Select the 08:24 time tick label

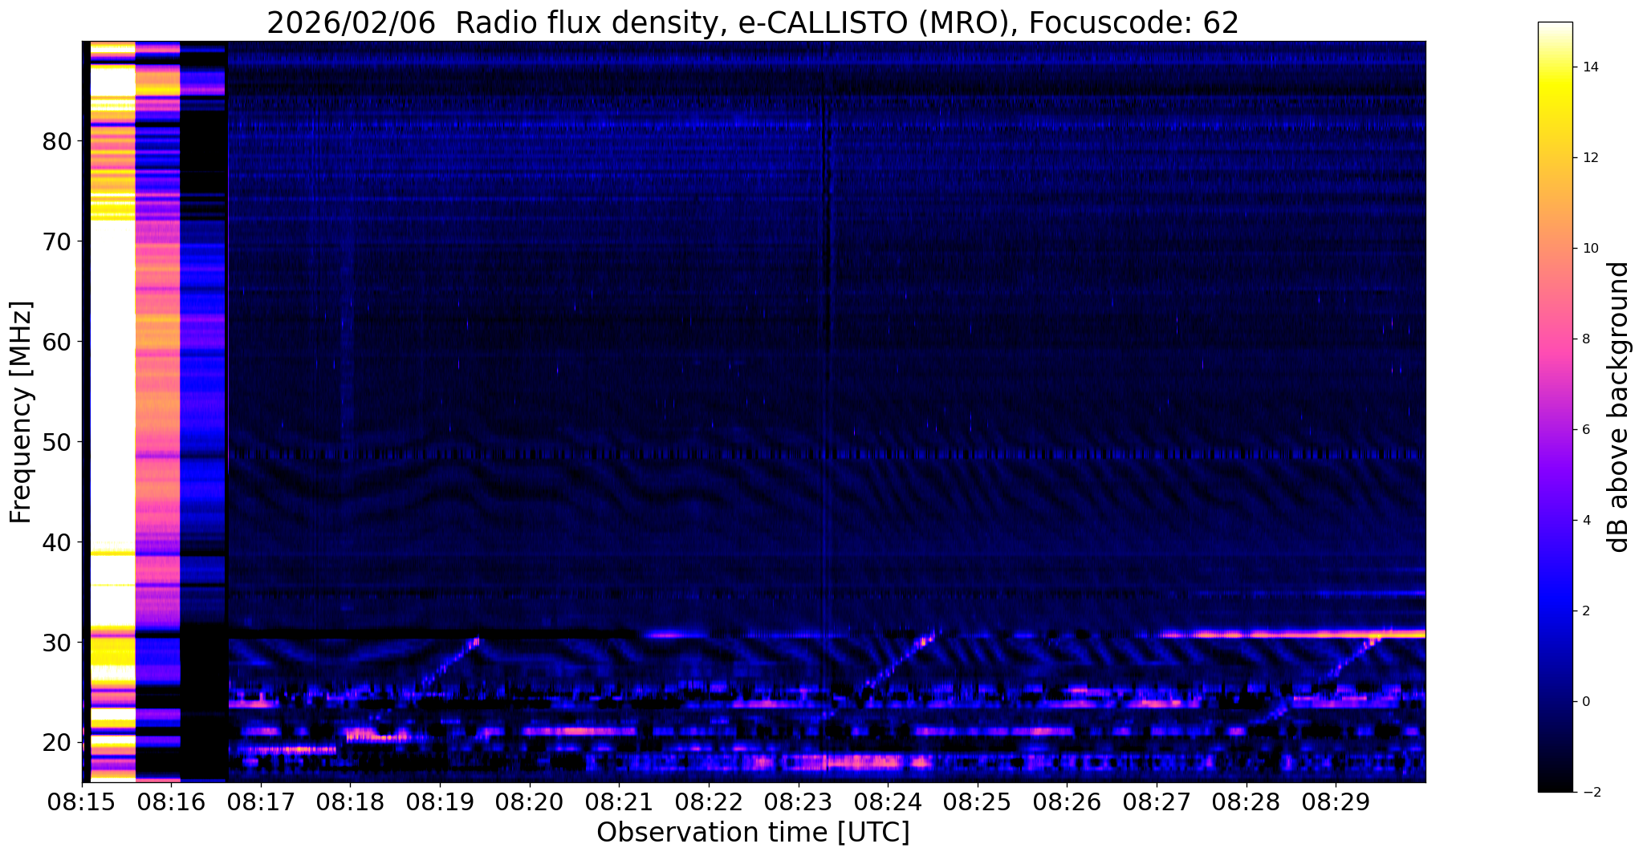pos(888,801)
